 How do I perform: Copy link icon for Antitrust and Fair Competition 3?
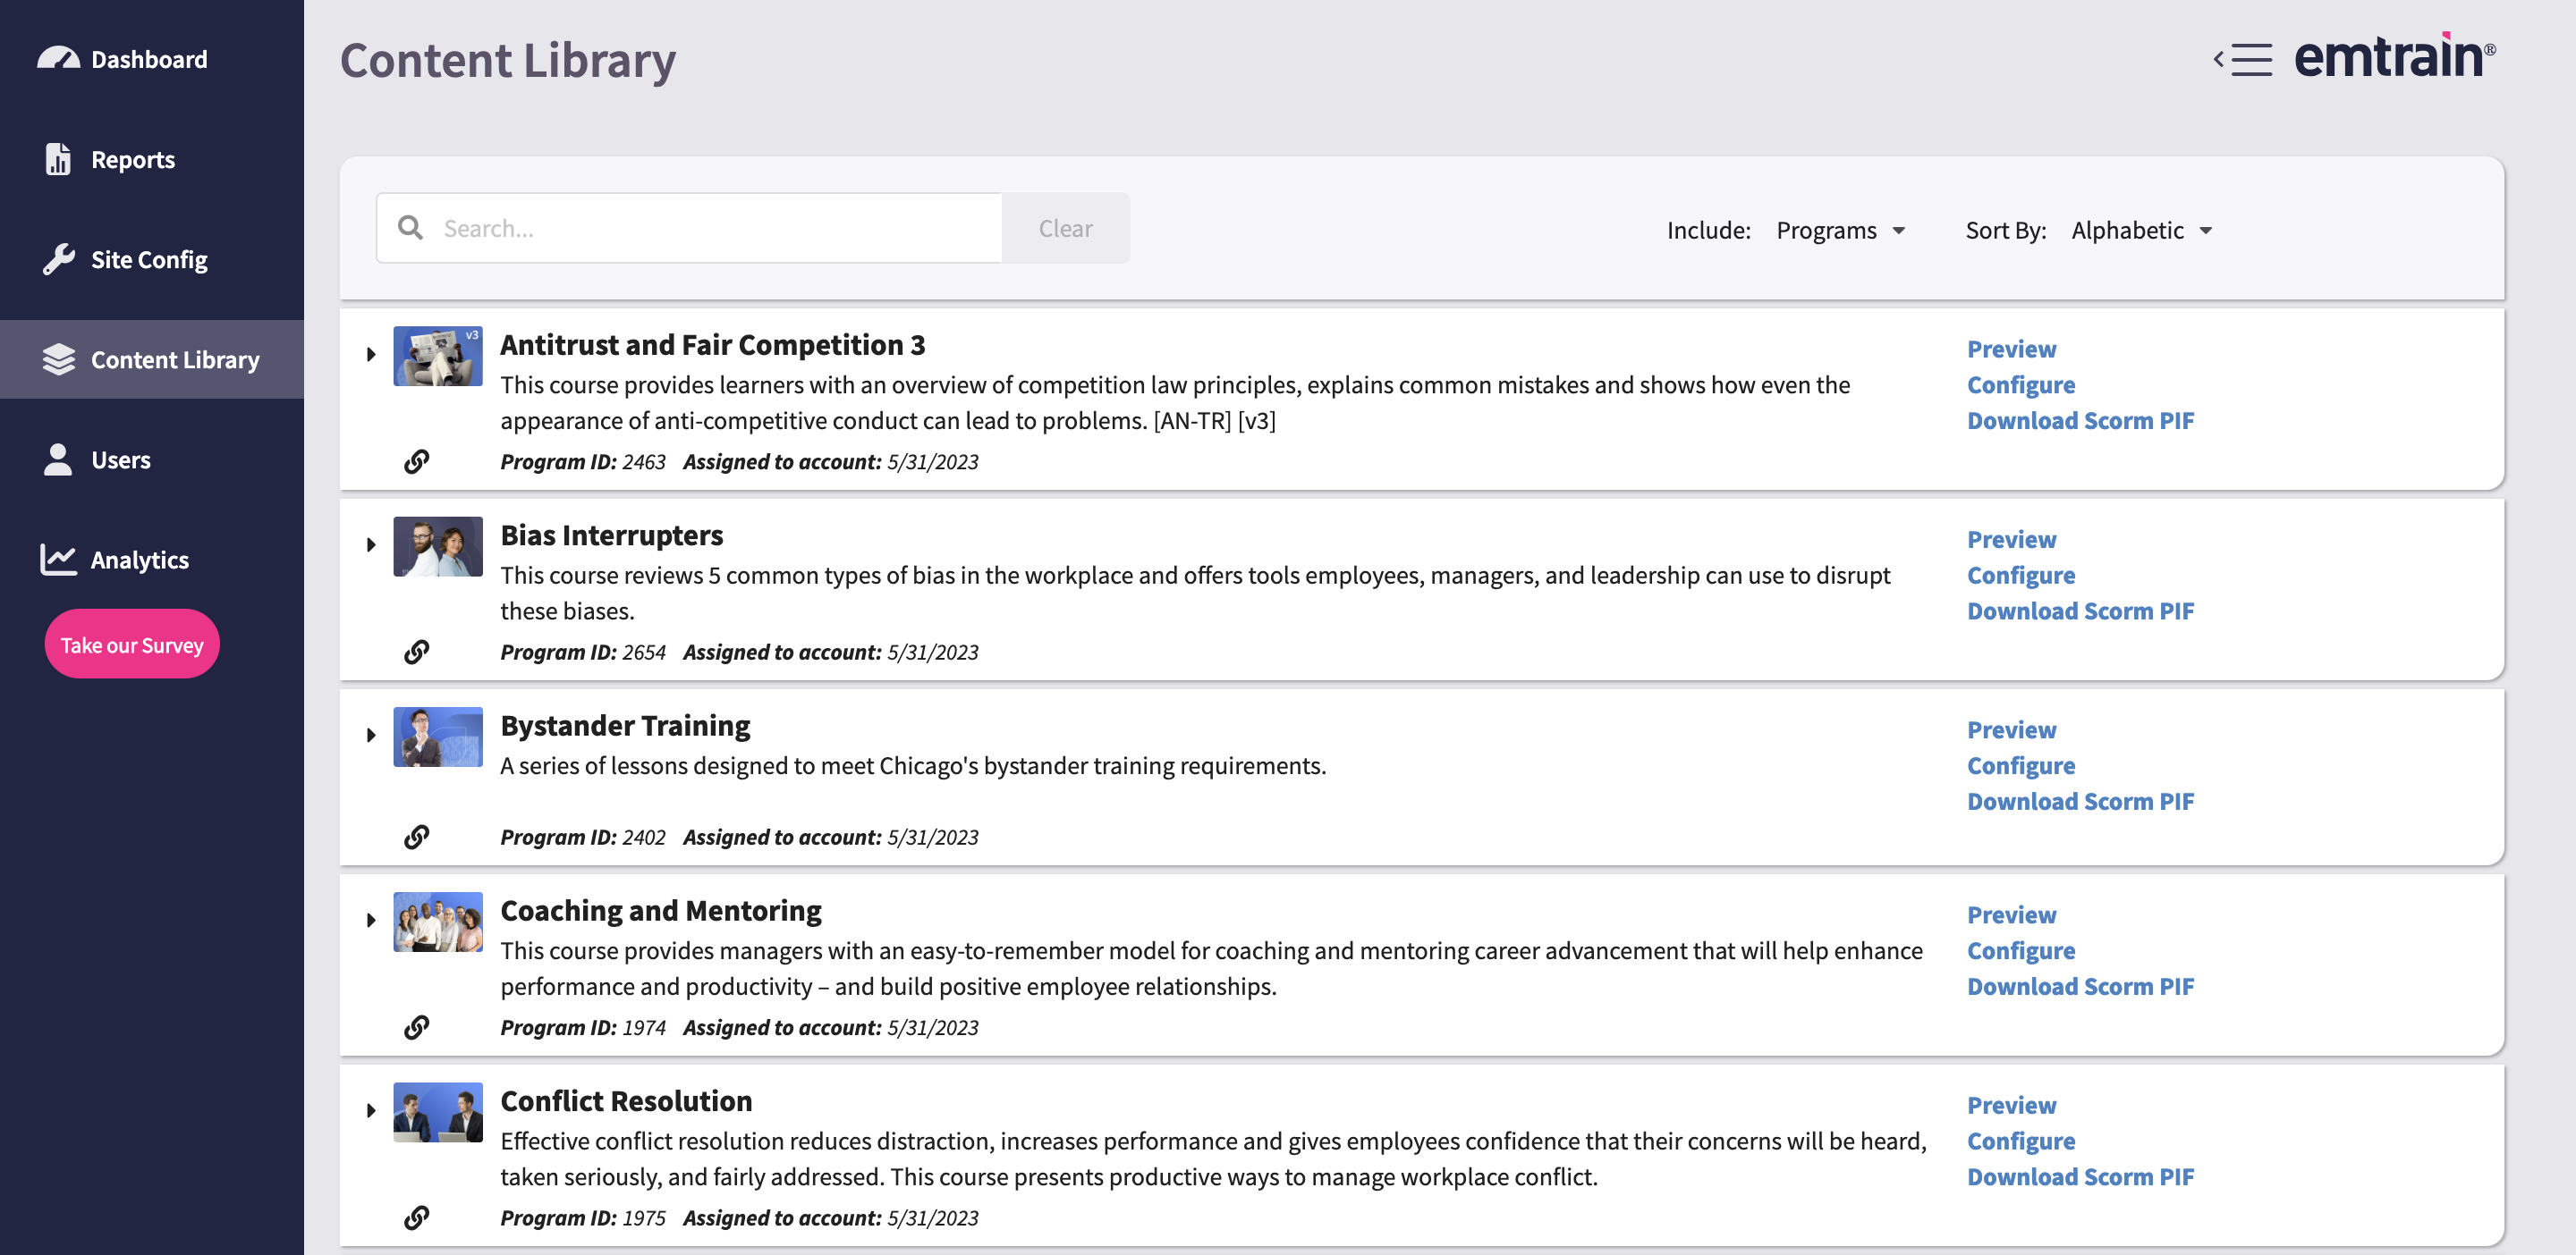click(x=417, y=461)
